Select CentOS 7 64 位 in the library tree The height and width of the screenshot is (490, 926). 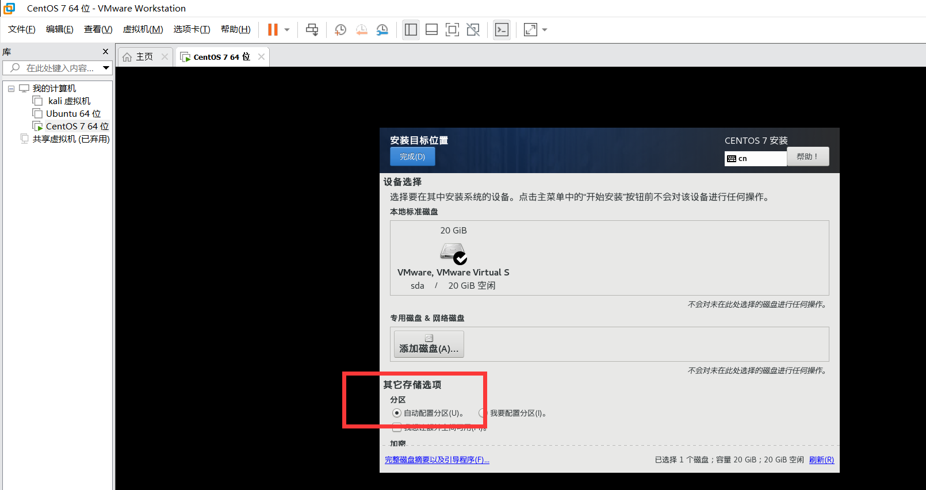[77, 126]
